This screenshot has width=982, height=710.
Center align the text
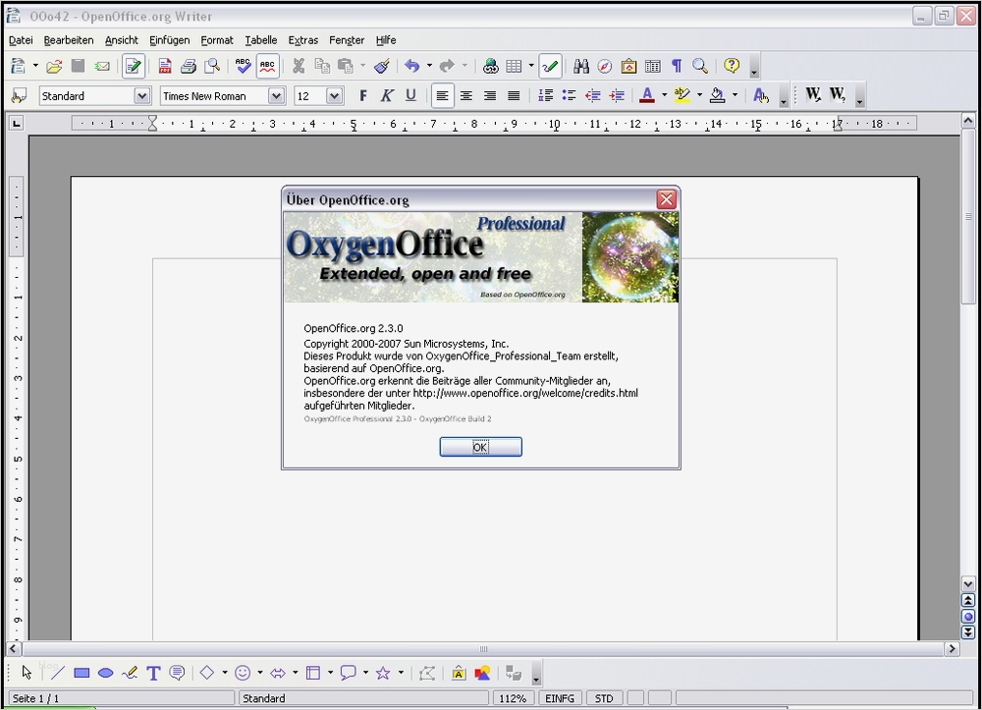coord(465,96)
